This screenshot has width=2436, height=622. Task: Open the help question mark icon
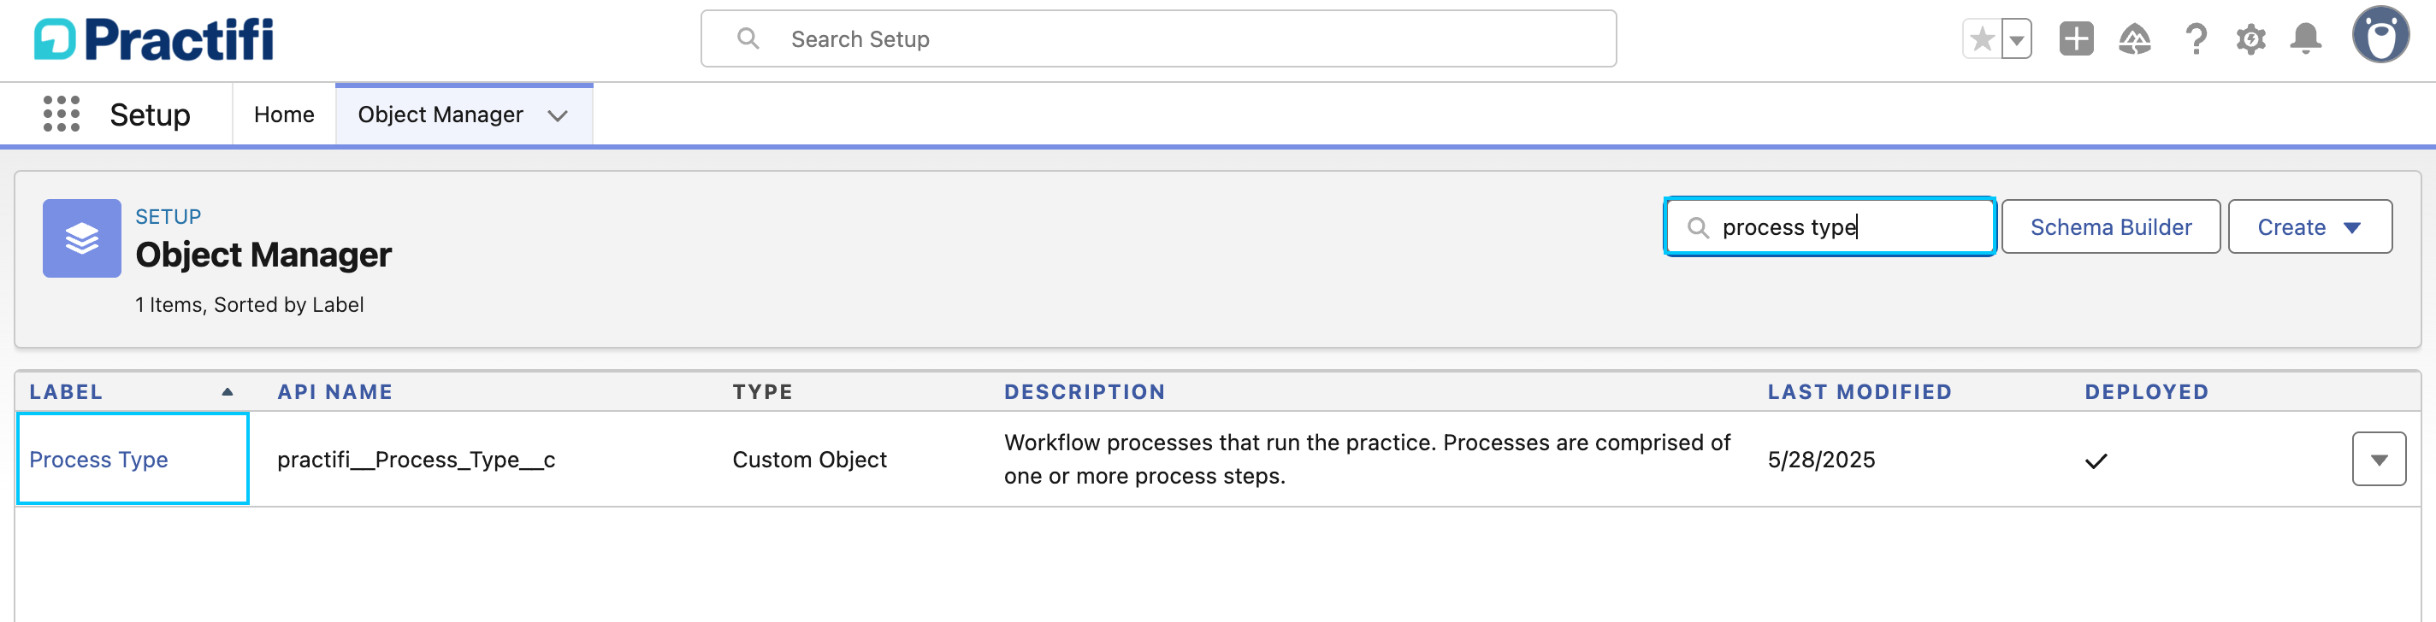pyautogui.click(x=2196, y=39)
